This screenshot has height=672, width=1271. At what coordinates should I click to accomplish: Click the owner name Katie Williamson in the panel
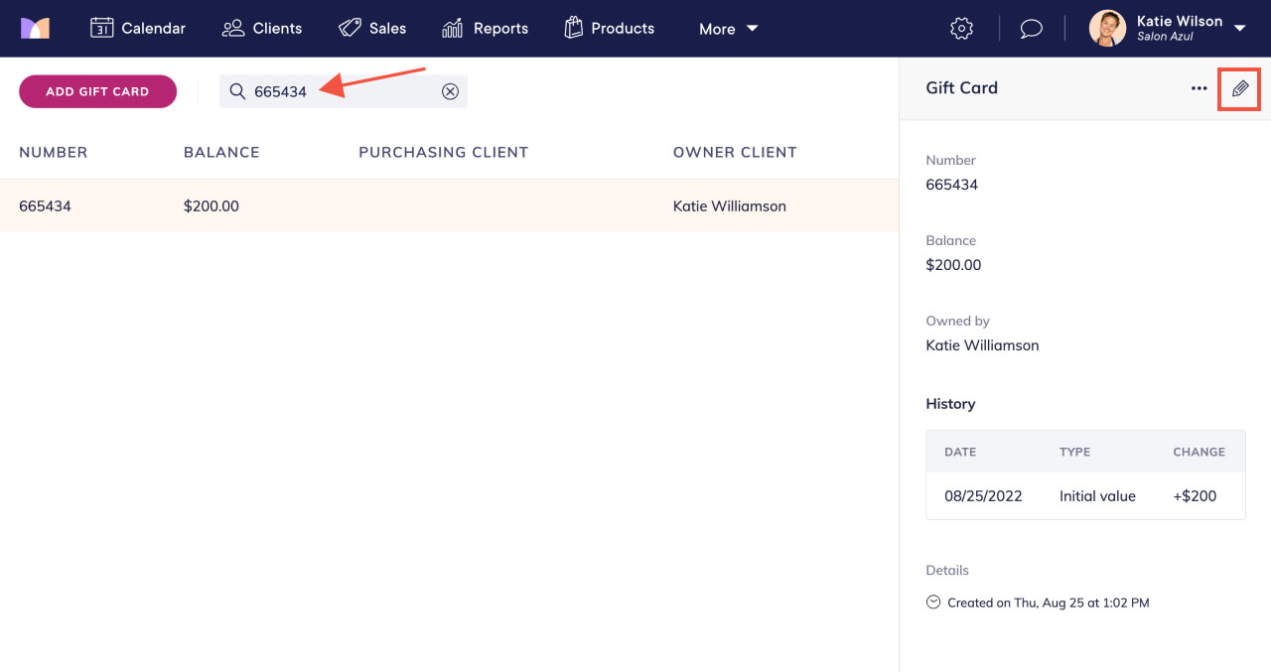click(x=982, y=344)
